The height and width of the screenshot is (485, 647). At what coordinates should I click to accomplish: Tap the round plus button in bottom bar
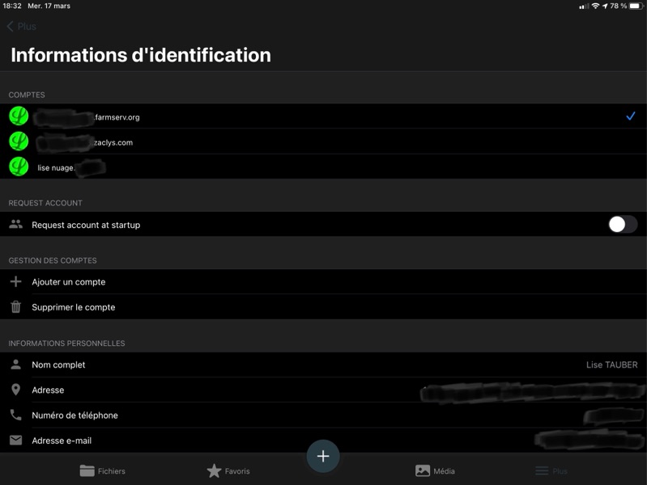pos(322,457)
